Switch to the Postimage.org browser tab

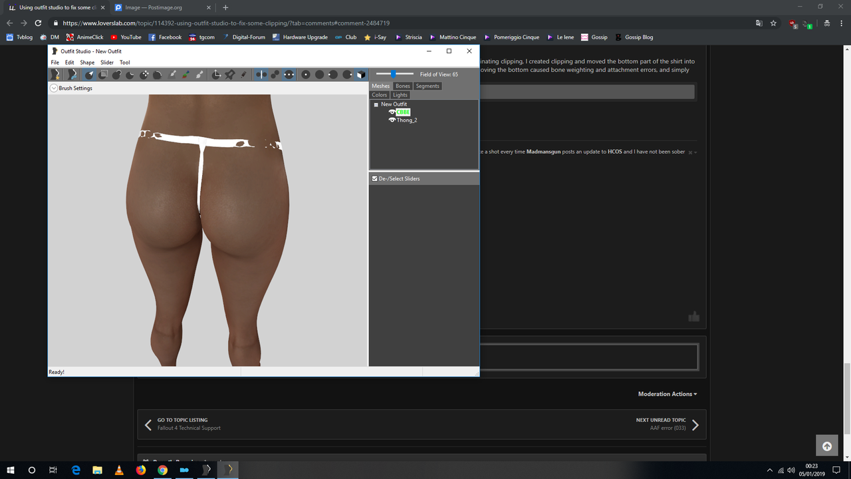tap(162, 7)
